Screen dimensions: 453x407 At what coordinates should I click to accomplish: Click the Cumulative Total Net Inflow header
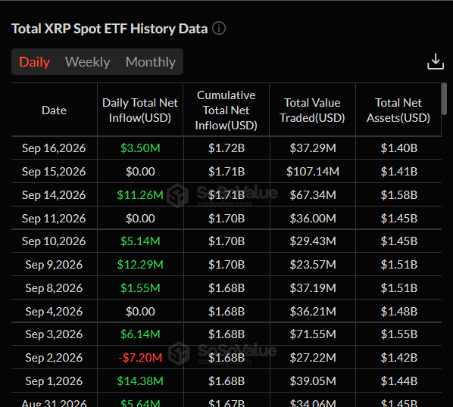click(x=227, y=110)
